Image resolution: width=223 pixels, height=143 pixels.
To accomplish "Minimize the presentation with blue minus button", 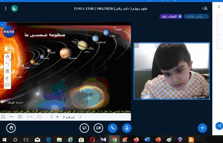I will point(3,25).
